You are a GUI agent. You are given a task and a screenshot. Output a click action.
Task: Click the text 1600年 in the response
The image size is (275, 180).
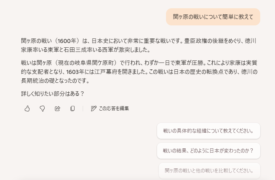[67, 41]
